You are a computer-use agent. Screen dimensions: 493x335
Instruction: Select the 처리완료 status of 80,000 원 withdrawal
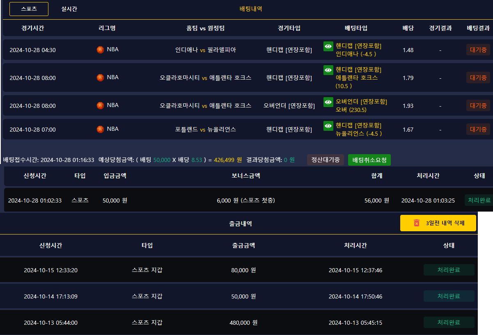click(x=449, y=270)
